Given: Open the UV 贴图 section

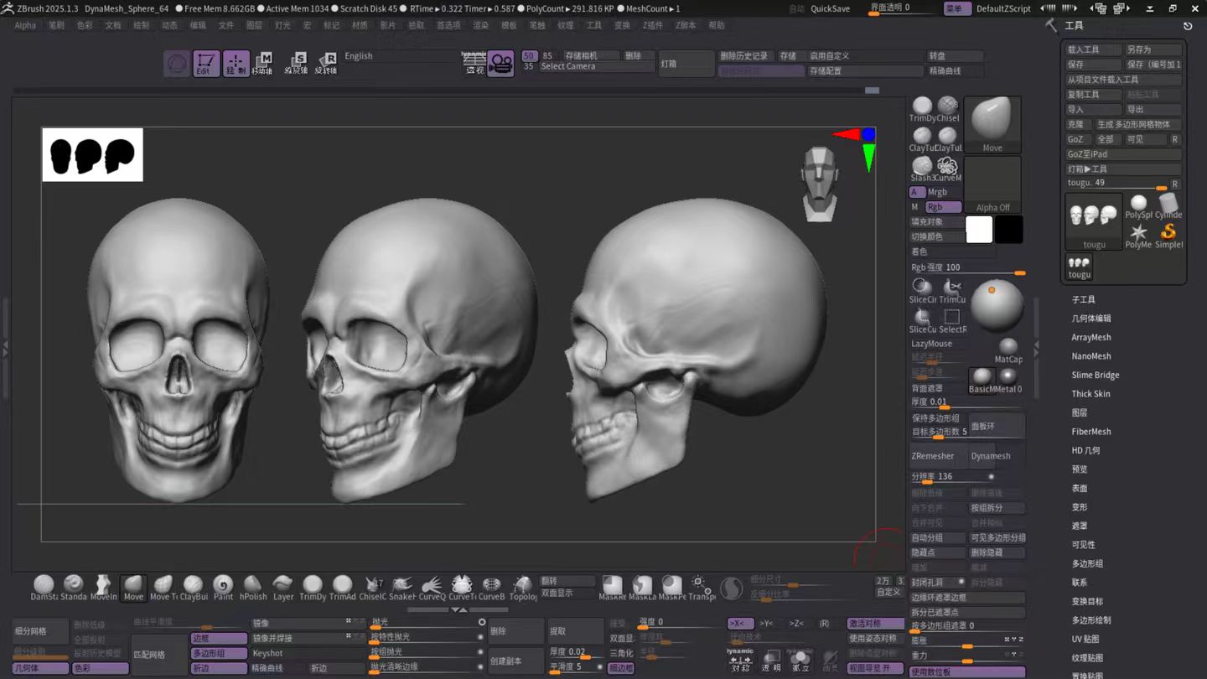Looking at the screenshot, I should pyautogui.click(x=1085, y=639).
